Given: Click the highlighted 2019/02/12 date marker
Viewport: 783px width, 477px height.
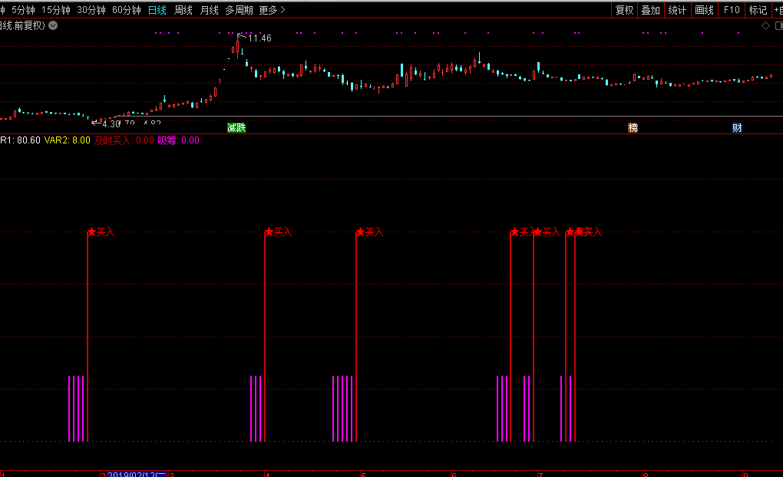Looking at the screenshot, I should click(x=137, y=475).
